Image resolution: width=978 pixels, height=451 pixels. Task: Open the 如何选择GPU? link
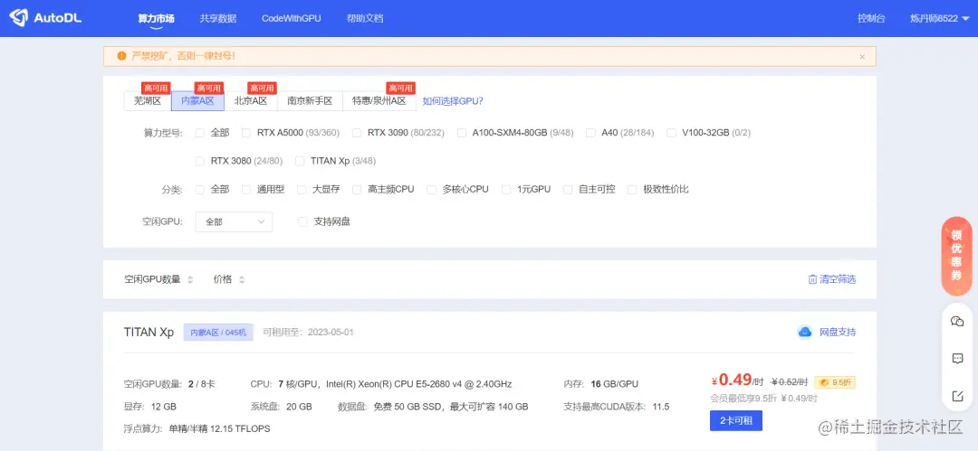[x=453, y=101]
